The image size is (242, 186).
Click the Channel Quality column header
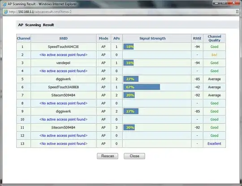[214, 38]
